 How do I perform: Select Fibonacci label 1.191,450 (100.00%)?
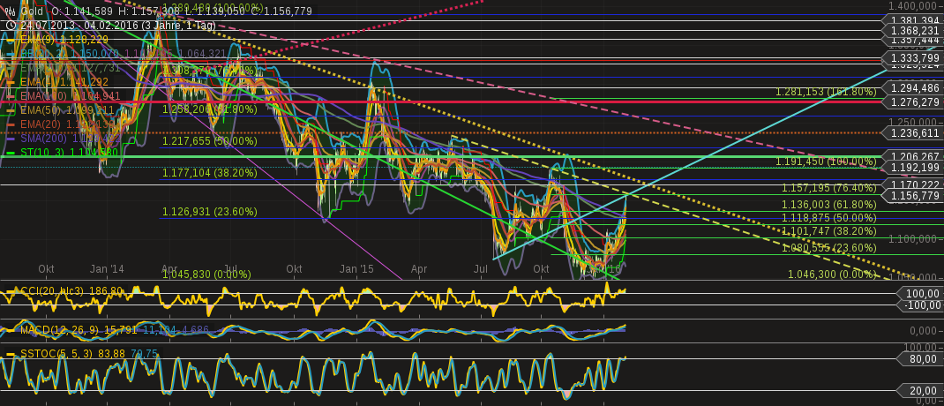pyautogui.click(x=826, y=162)
